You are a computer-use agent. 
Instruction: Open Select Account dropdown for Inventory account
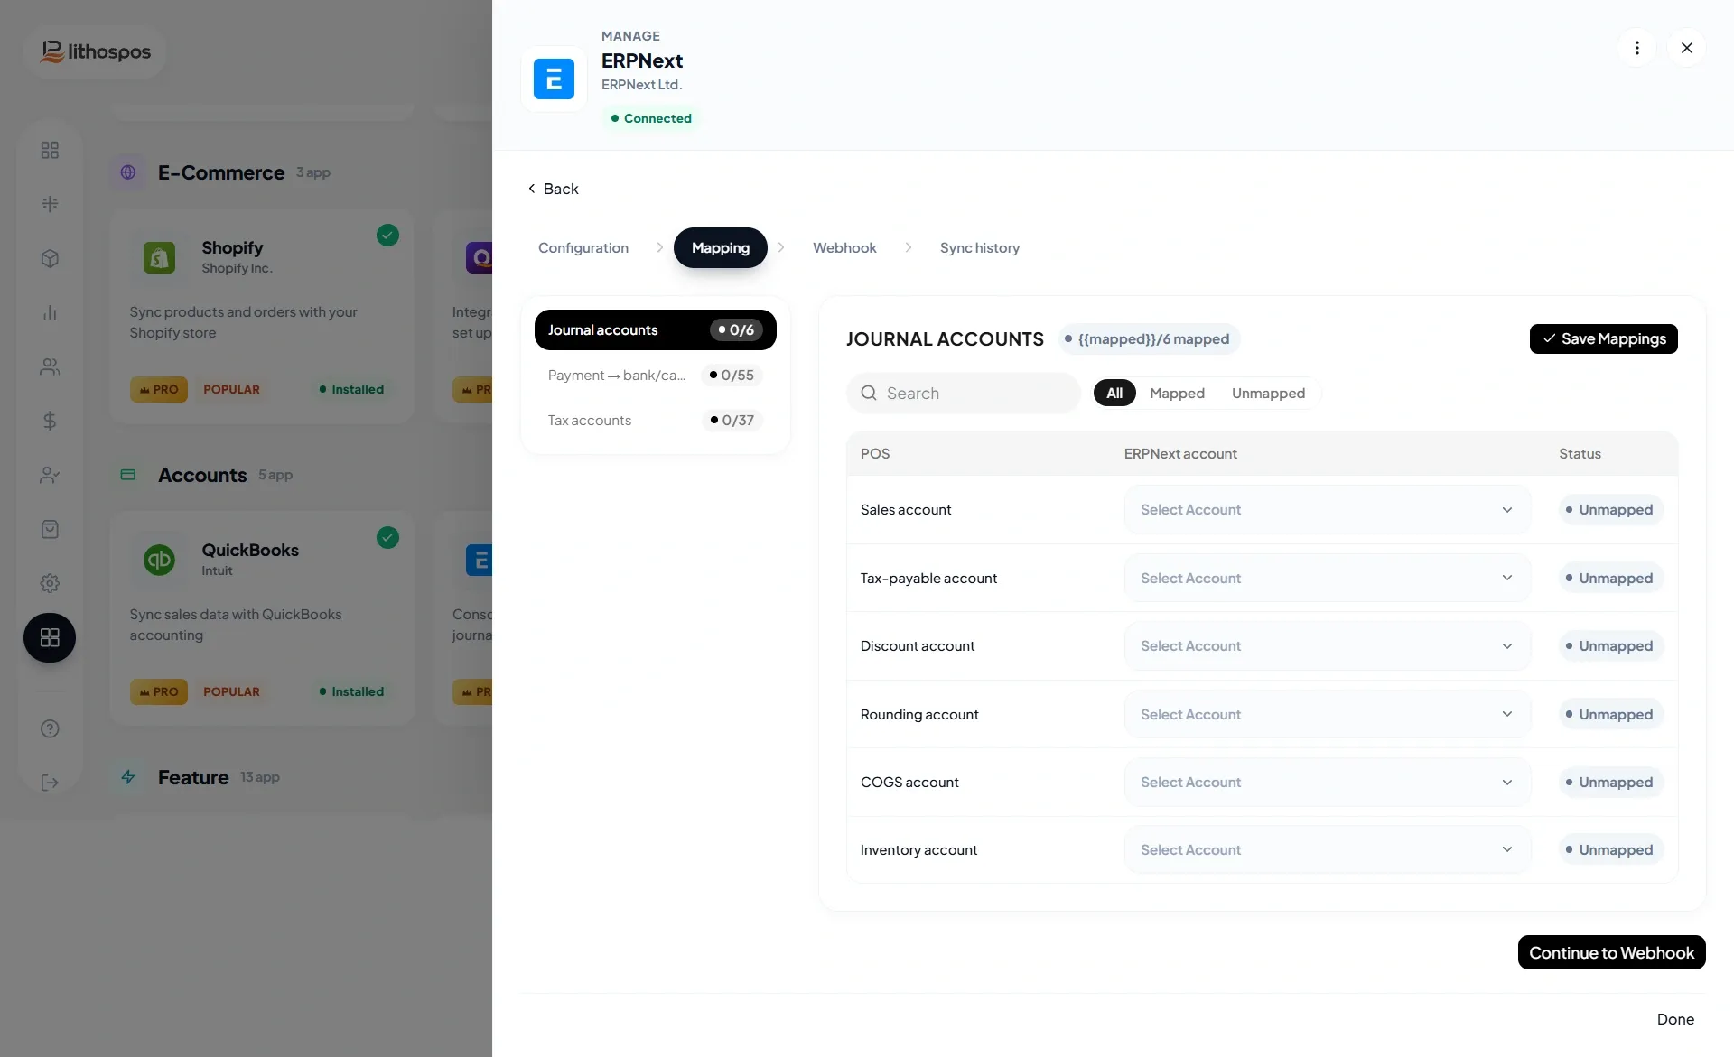tap(1327, 850)
